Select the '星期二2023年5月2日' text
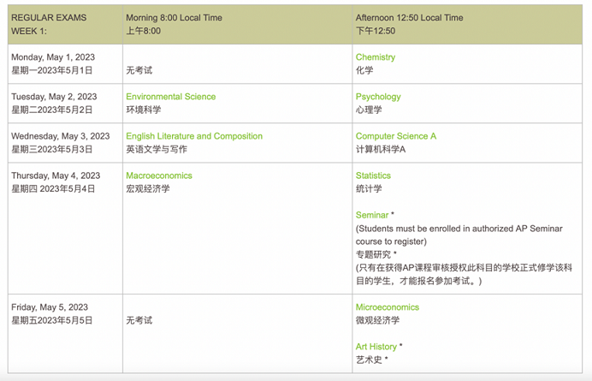The height and width of the screenshot is (381, 592). (51, 110)
